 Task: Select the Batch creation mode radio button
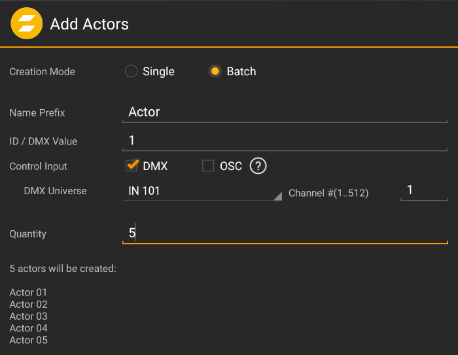point(215,71)
